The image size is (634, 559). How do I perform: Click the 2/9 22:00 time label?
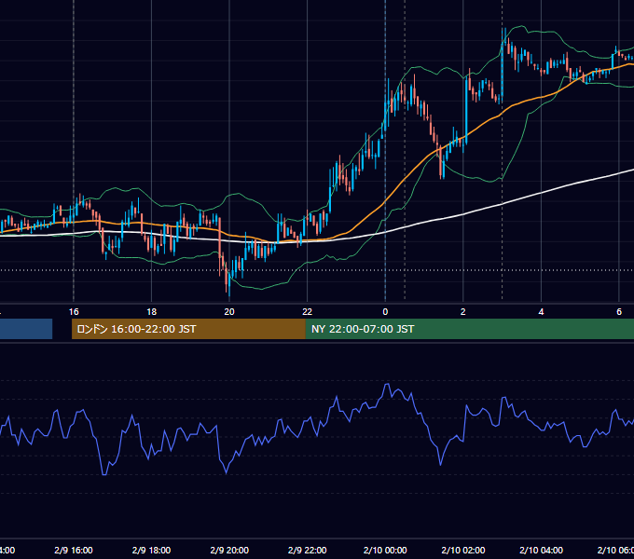tap(308, 550)
